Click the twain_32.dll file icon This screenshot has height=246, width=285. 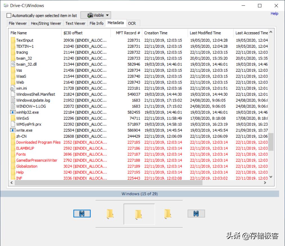coord(13,64)
